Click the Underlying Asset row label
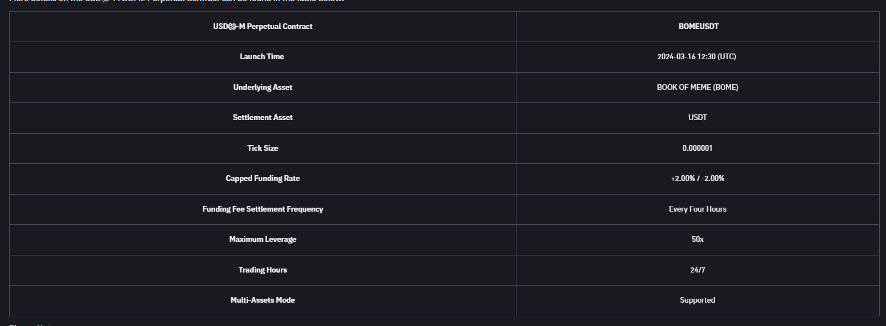The height and width of the screenshot is (326, 886). coord(262,87)
